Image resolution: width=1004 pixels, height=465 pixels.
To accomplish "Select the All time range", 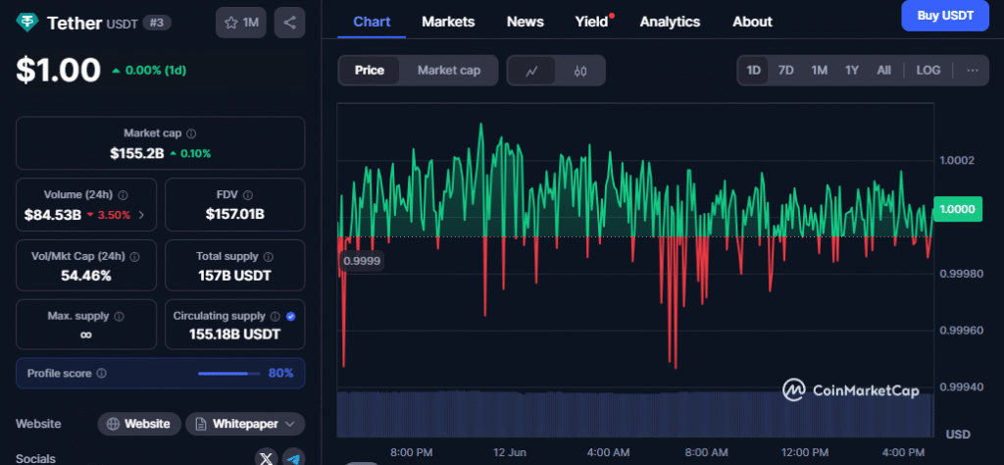I will (x=883, y=71).
